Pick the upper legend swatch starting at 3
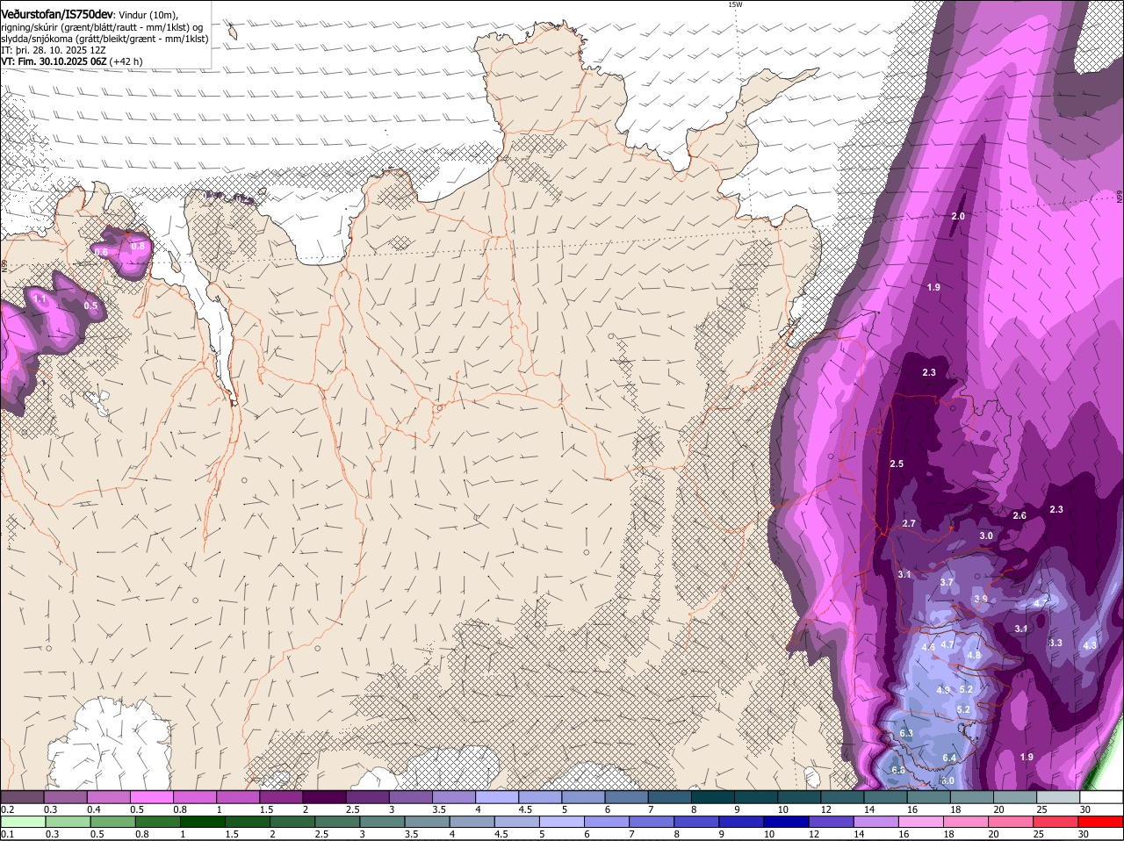Viewport: 1124px width, 841px height. click(411, 796)
